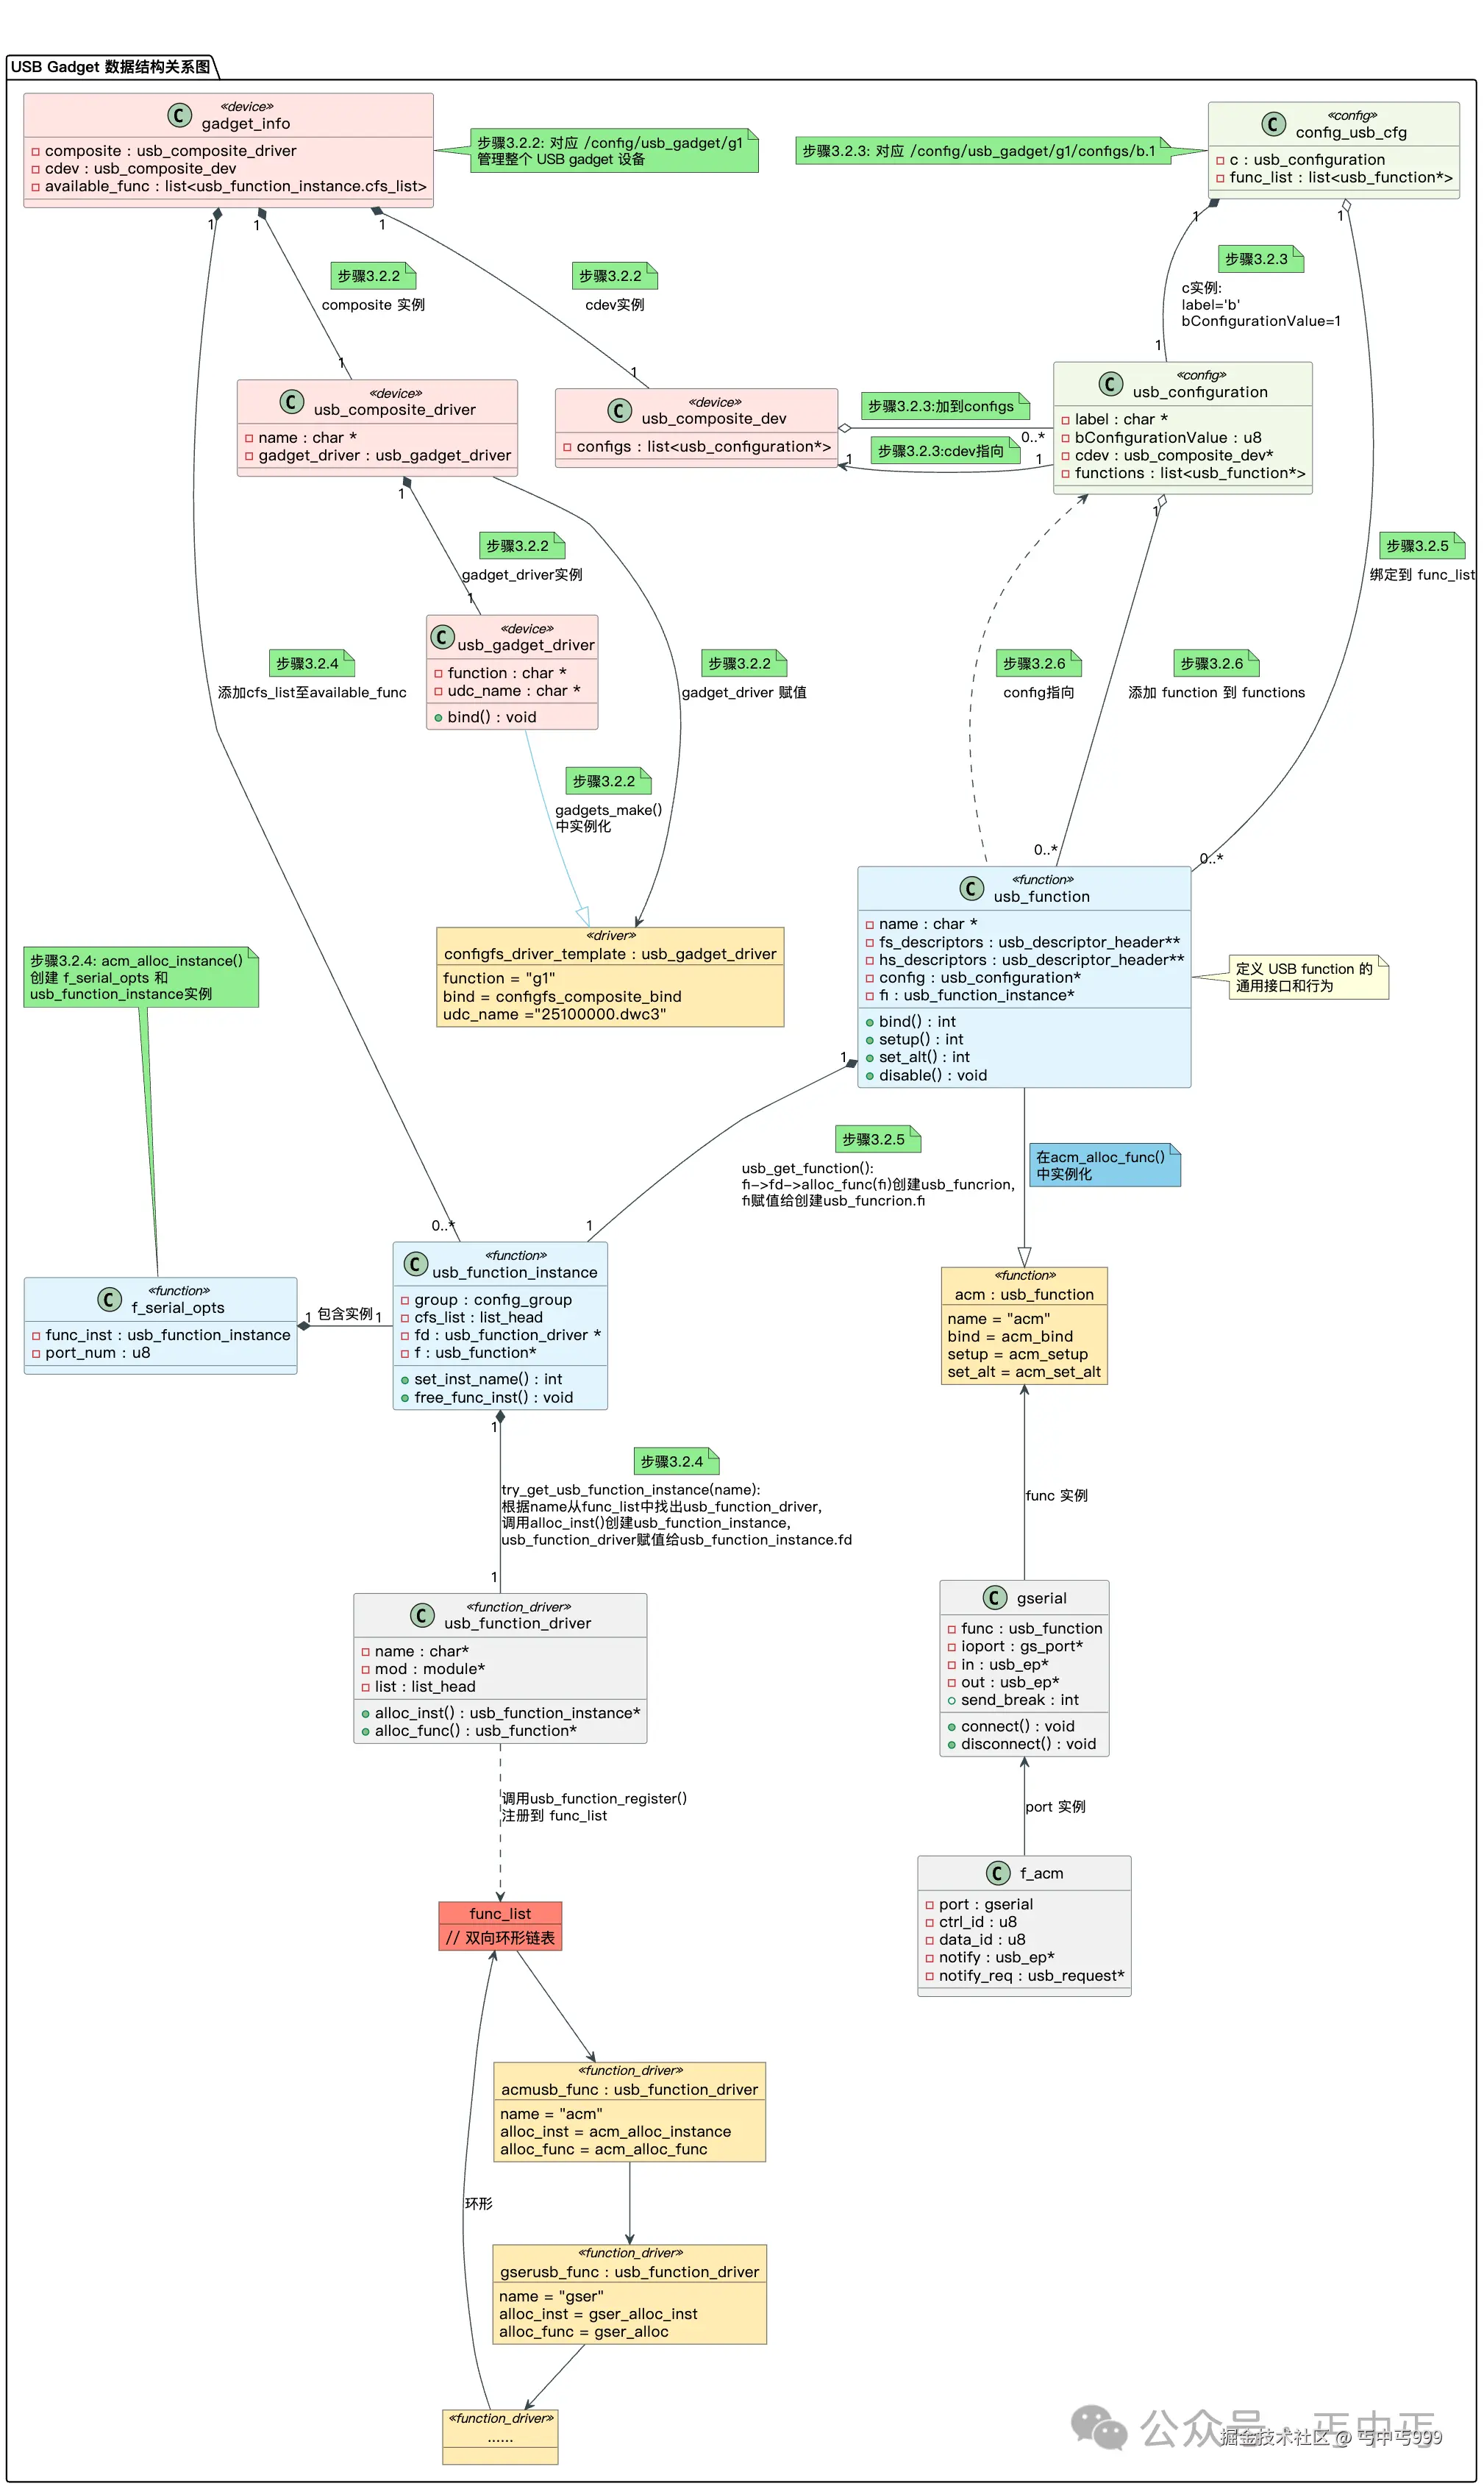Image resolution: width=1484 pixels, height=2489 pixels.
Task: Select the usb_function_driver class icon
Action: [422, 1615]
